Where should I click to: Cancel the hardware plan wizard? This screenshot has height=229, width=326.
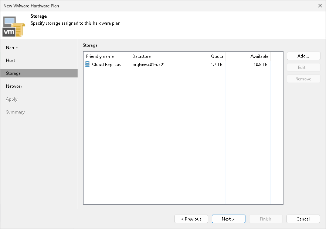click(x=303, y=219)
